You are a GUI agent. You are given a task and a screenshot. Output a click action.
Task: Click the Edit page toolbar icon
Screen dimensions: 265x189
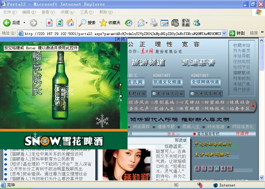pos(164,23)
